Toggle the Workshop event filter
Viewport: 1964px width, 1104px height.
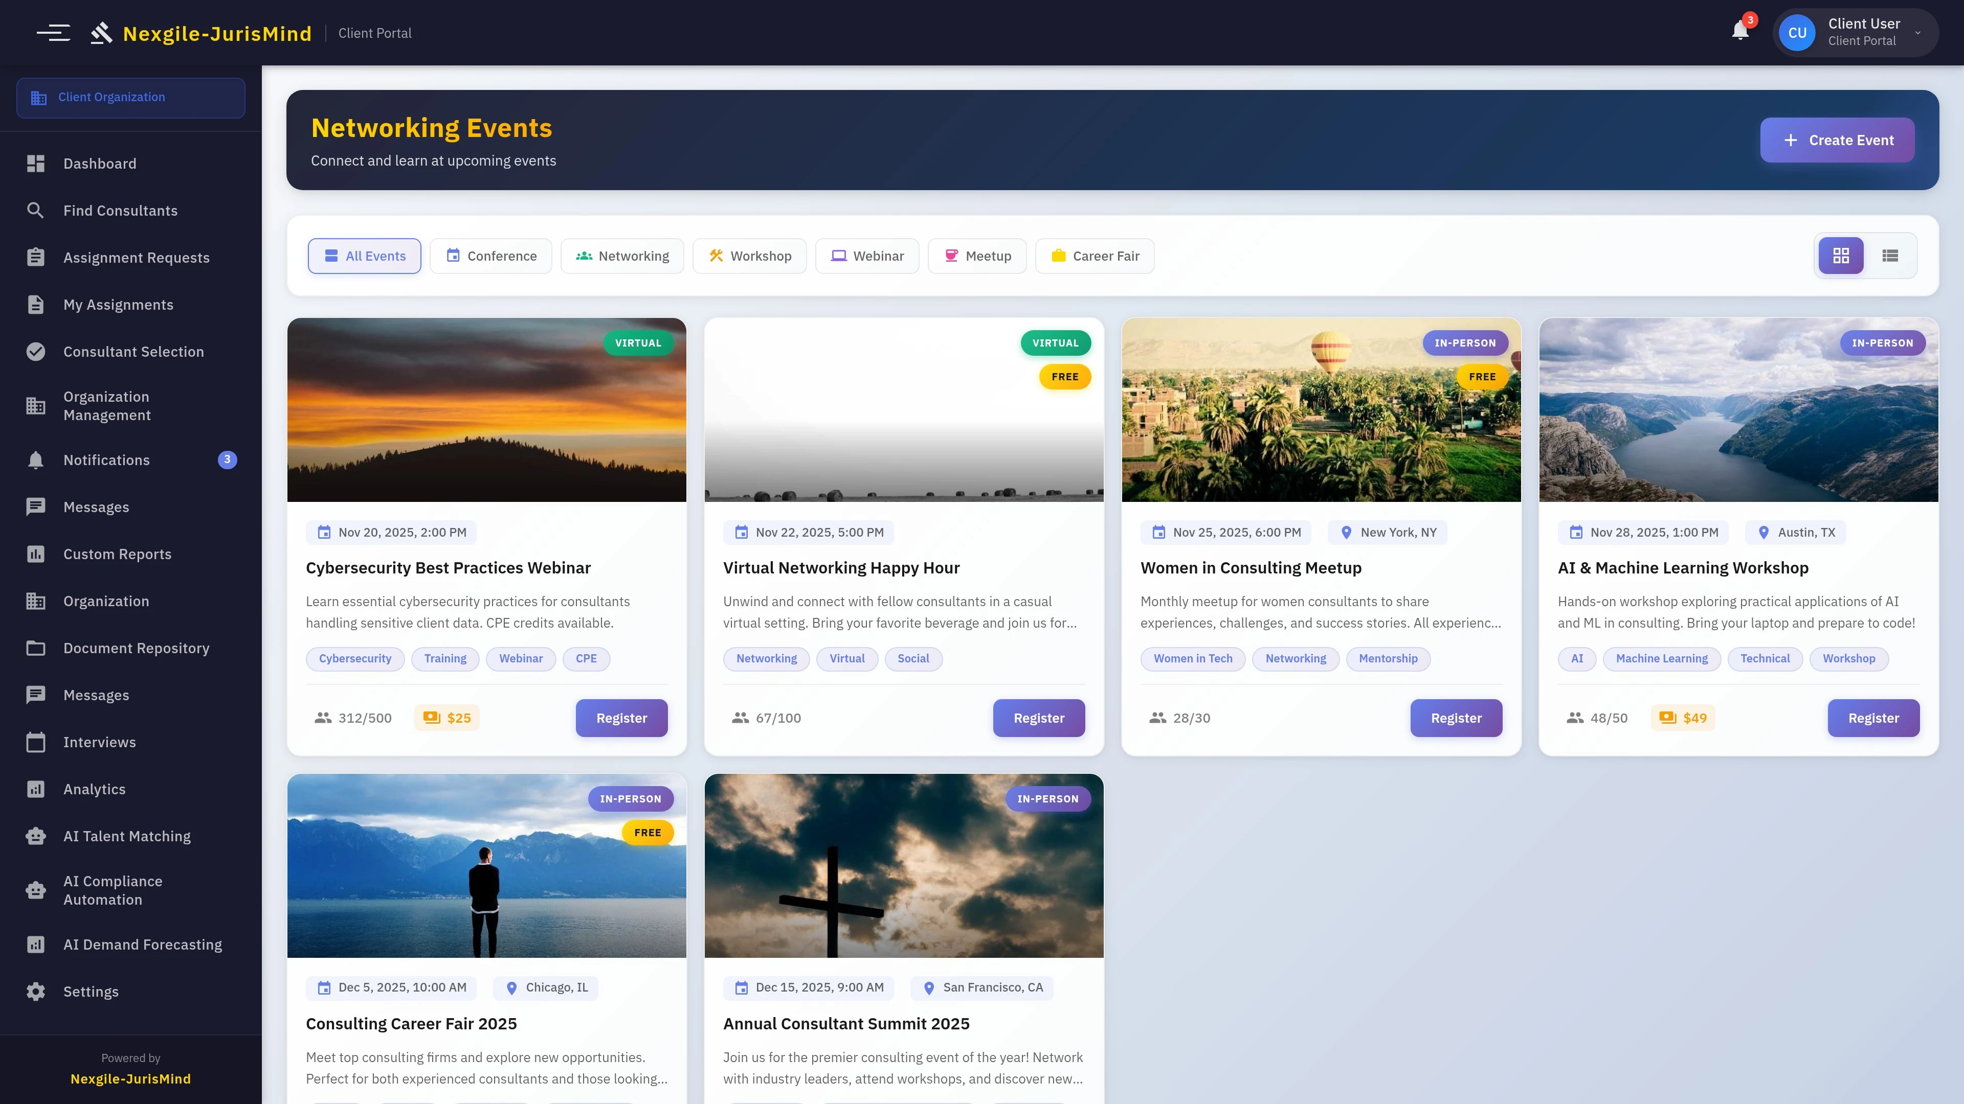(749, 255)
